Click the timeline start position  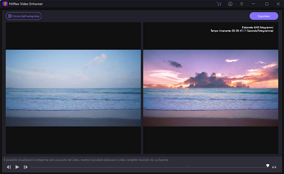click(32, 167)
